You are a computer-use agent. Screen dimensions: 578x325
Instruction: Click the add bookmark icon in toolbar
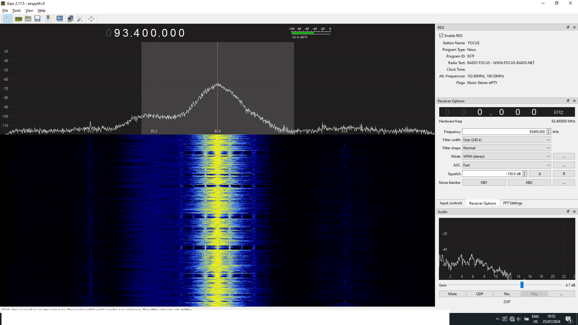point(48,19)
